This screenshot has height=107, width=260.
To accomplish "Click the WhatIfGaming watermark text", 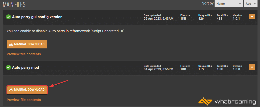I will pyautogui.click(x=235, y=102).
